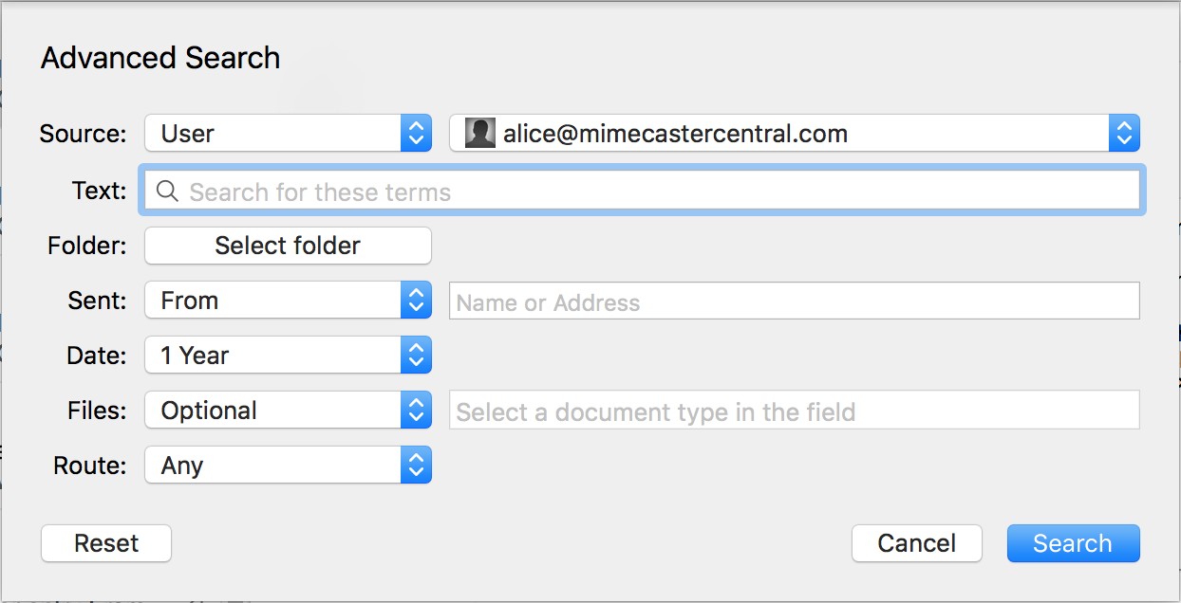1181x603 pixels.
Task: Open the account dropdown for alice@mimecastercentral.com
Action: (x=797, y=133)
